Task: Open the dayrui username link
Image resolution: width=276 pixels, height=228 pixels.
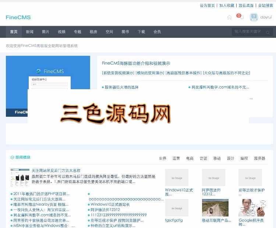Action: pyautogui.click(x=266, y=17)
